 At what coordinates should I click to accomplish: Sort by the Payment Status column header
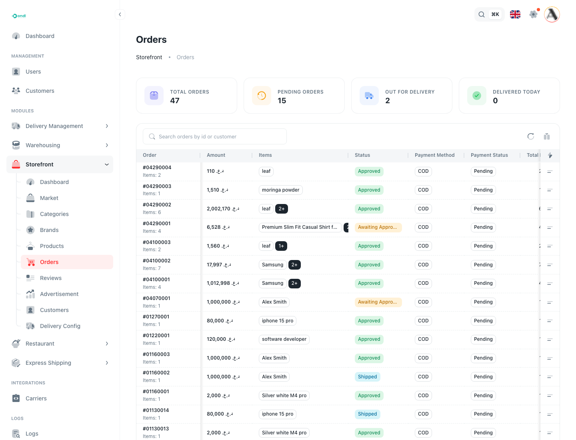[x=489, y=155]
